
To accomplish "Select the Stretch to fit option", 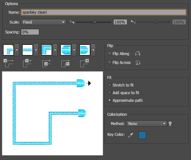I will (110, 85).
